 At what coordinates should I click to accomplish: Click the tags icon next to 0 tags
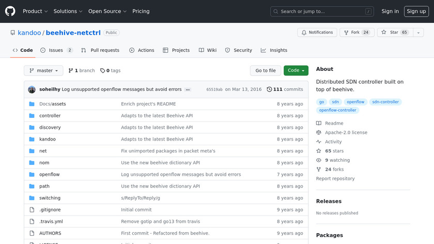[x=102, y=71]
